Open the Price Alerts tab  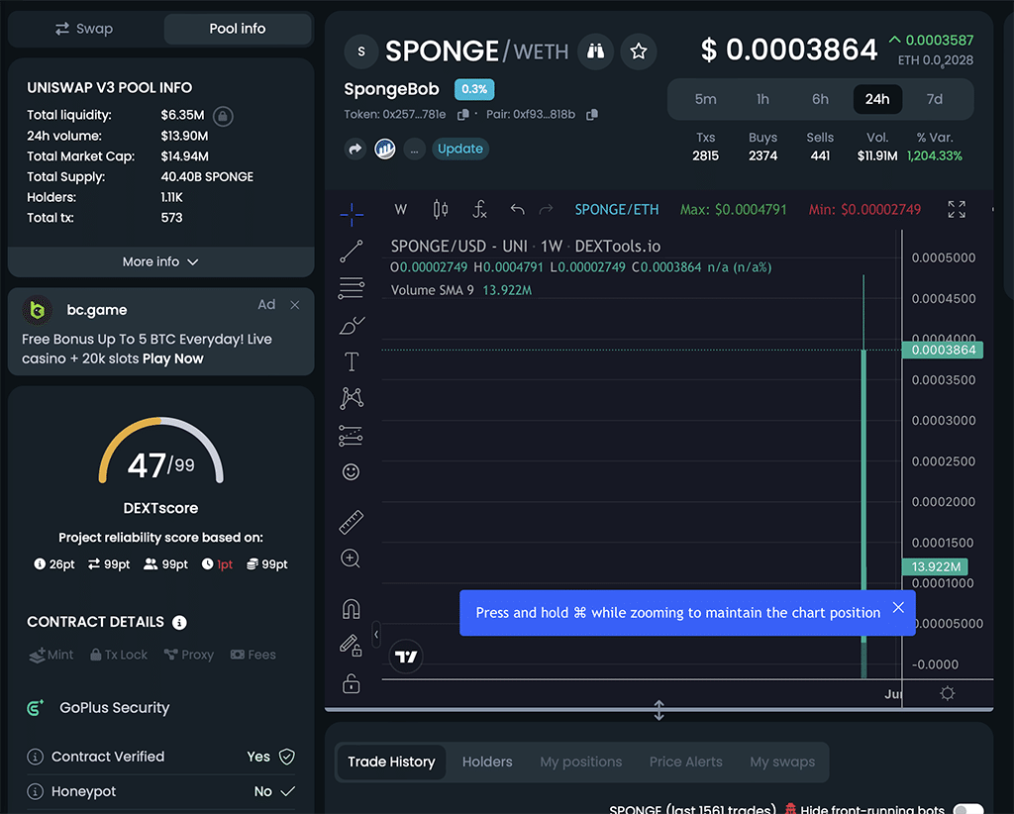pos(685,762)
